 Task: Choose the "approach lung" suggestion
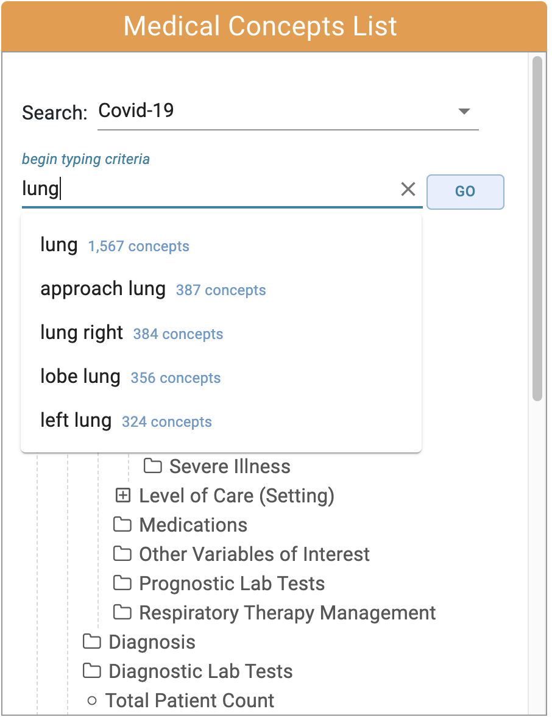point(221,290)
